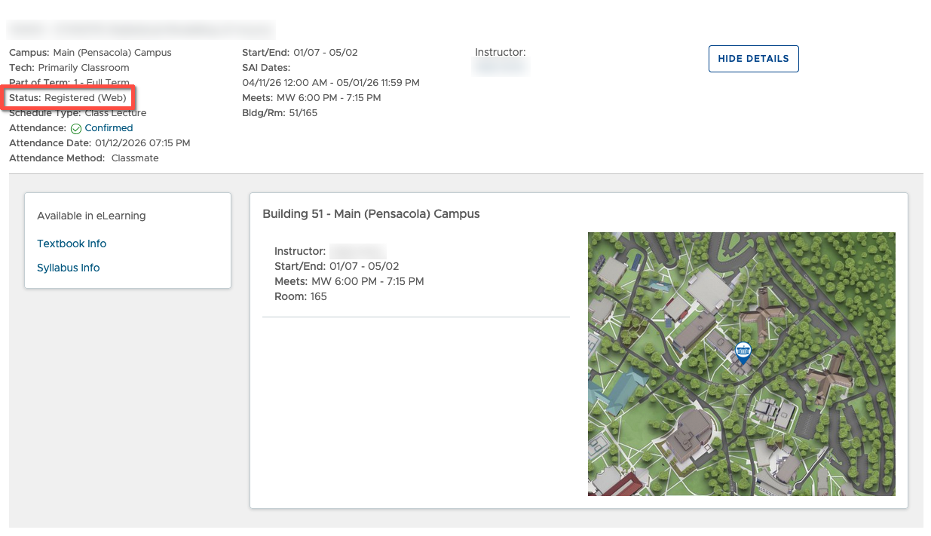Click the highlighted Status: Registered (Web) text
The width and height of the screenshot is (931, 536).
point(68,98)
